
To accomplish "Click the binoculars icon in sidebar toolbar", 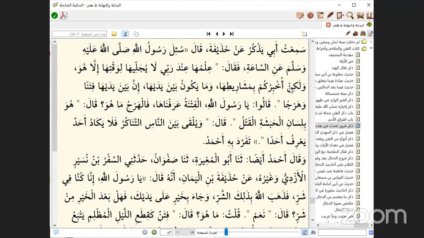I will point(363,33).
